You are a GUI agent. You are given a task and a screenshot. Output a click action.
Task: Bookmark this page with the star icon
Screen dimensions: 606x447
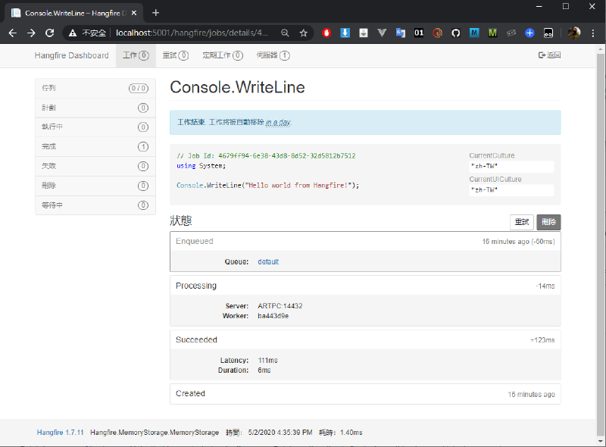coord(303,33)
